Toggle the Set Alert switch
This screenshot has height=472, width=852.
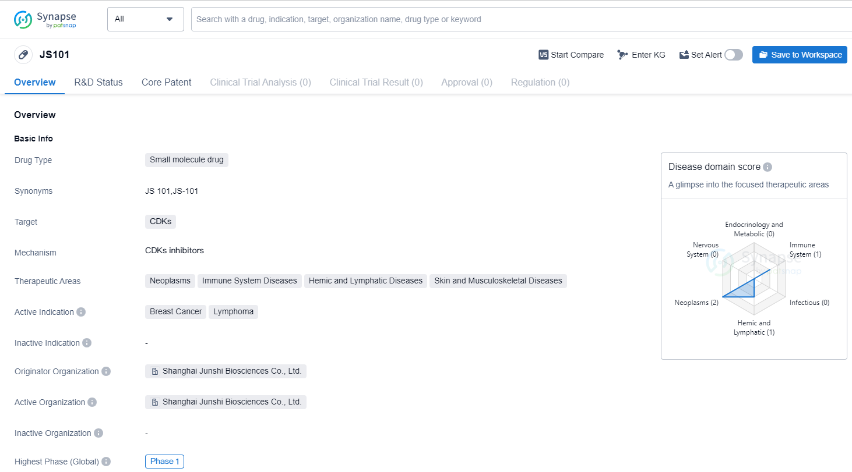coord(734,55)
